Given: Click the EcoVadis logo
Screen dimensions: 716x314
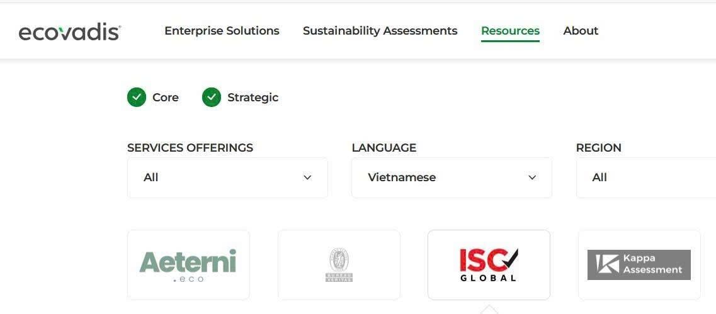Looking at the screenshot, I should click(x=69, y=31).
